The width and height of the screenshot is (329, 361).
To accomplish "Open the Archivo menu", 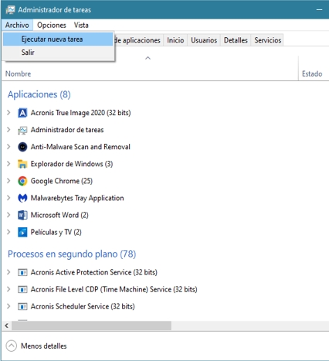I will coord(17,25).
